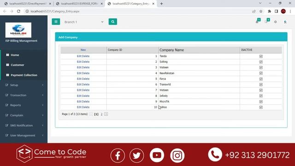Open the Branch 1 dropdown

click(84, 22)
